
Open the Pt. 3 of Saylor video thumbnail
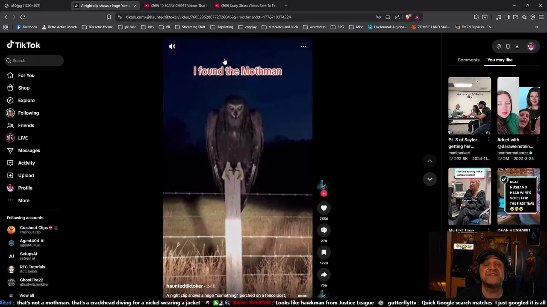coord(470,106)
